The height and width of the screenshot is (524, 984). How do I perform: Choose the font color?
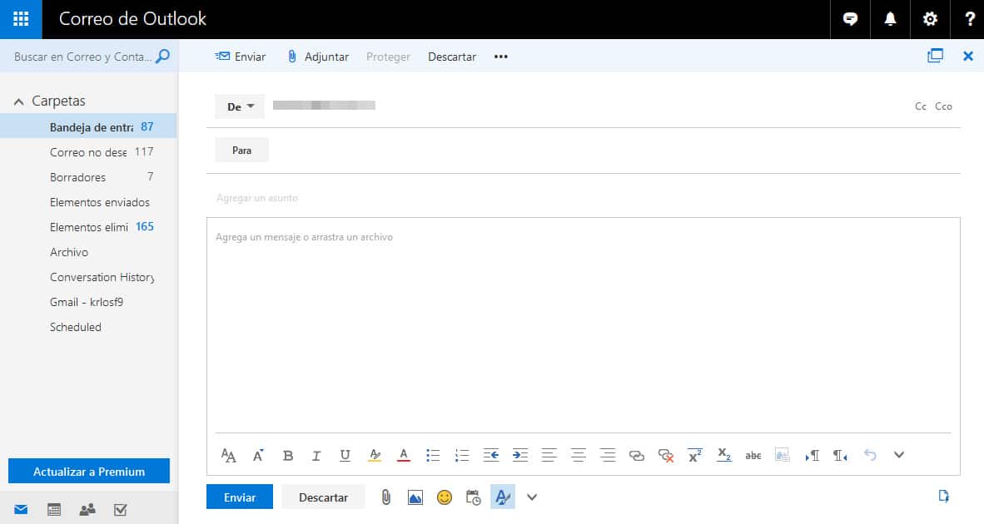pos(404,456)
